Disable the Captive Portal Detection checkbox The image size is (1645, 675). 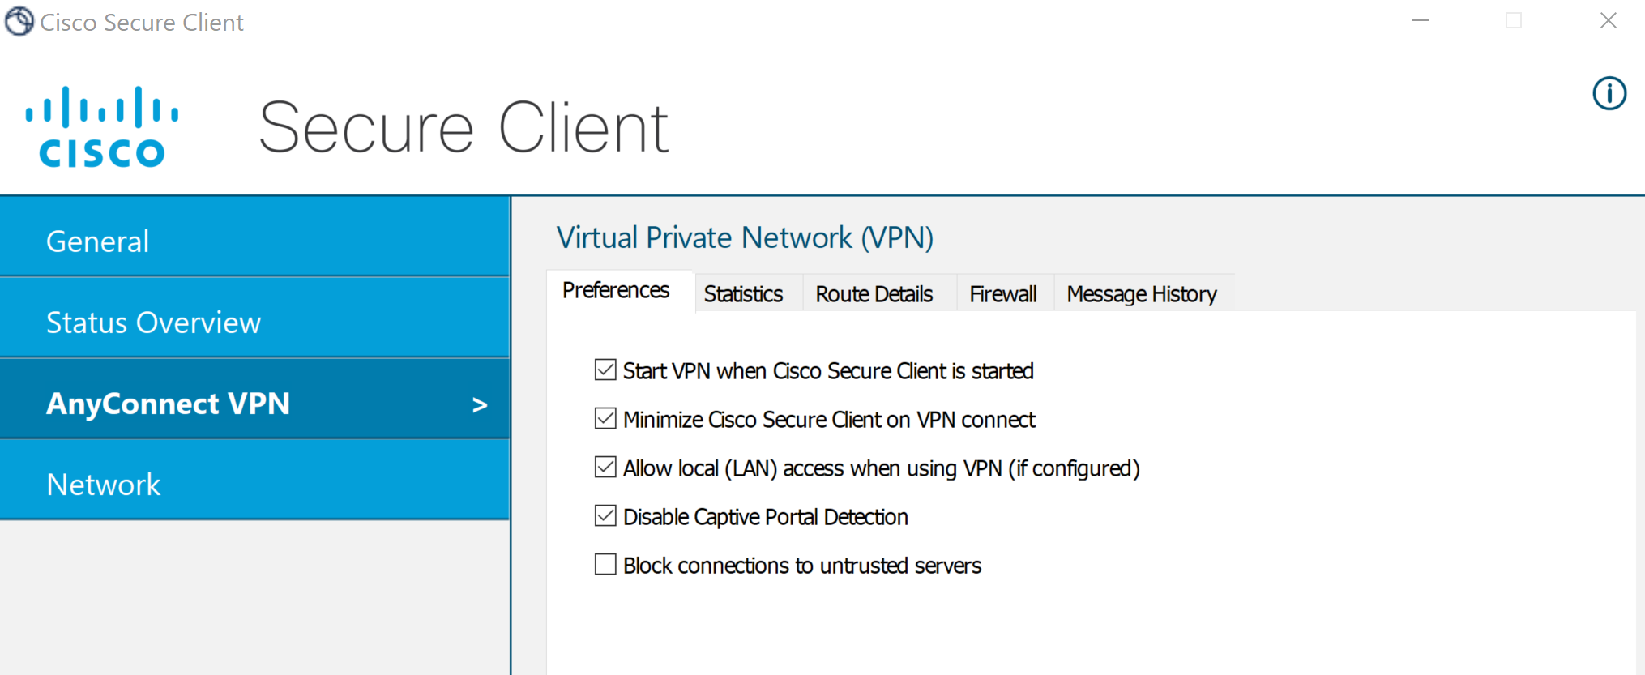click(x=605, y=516)
